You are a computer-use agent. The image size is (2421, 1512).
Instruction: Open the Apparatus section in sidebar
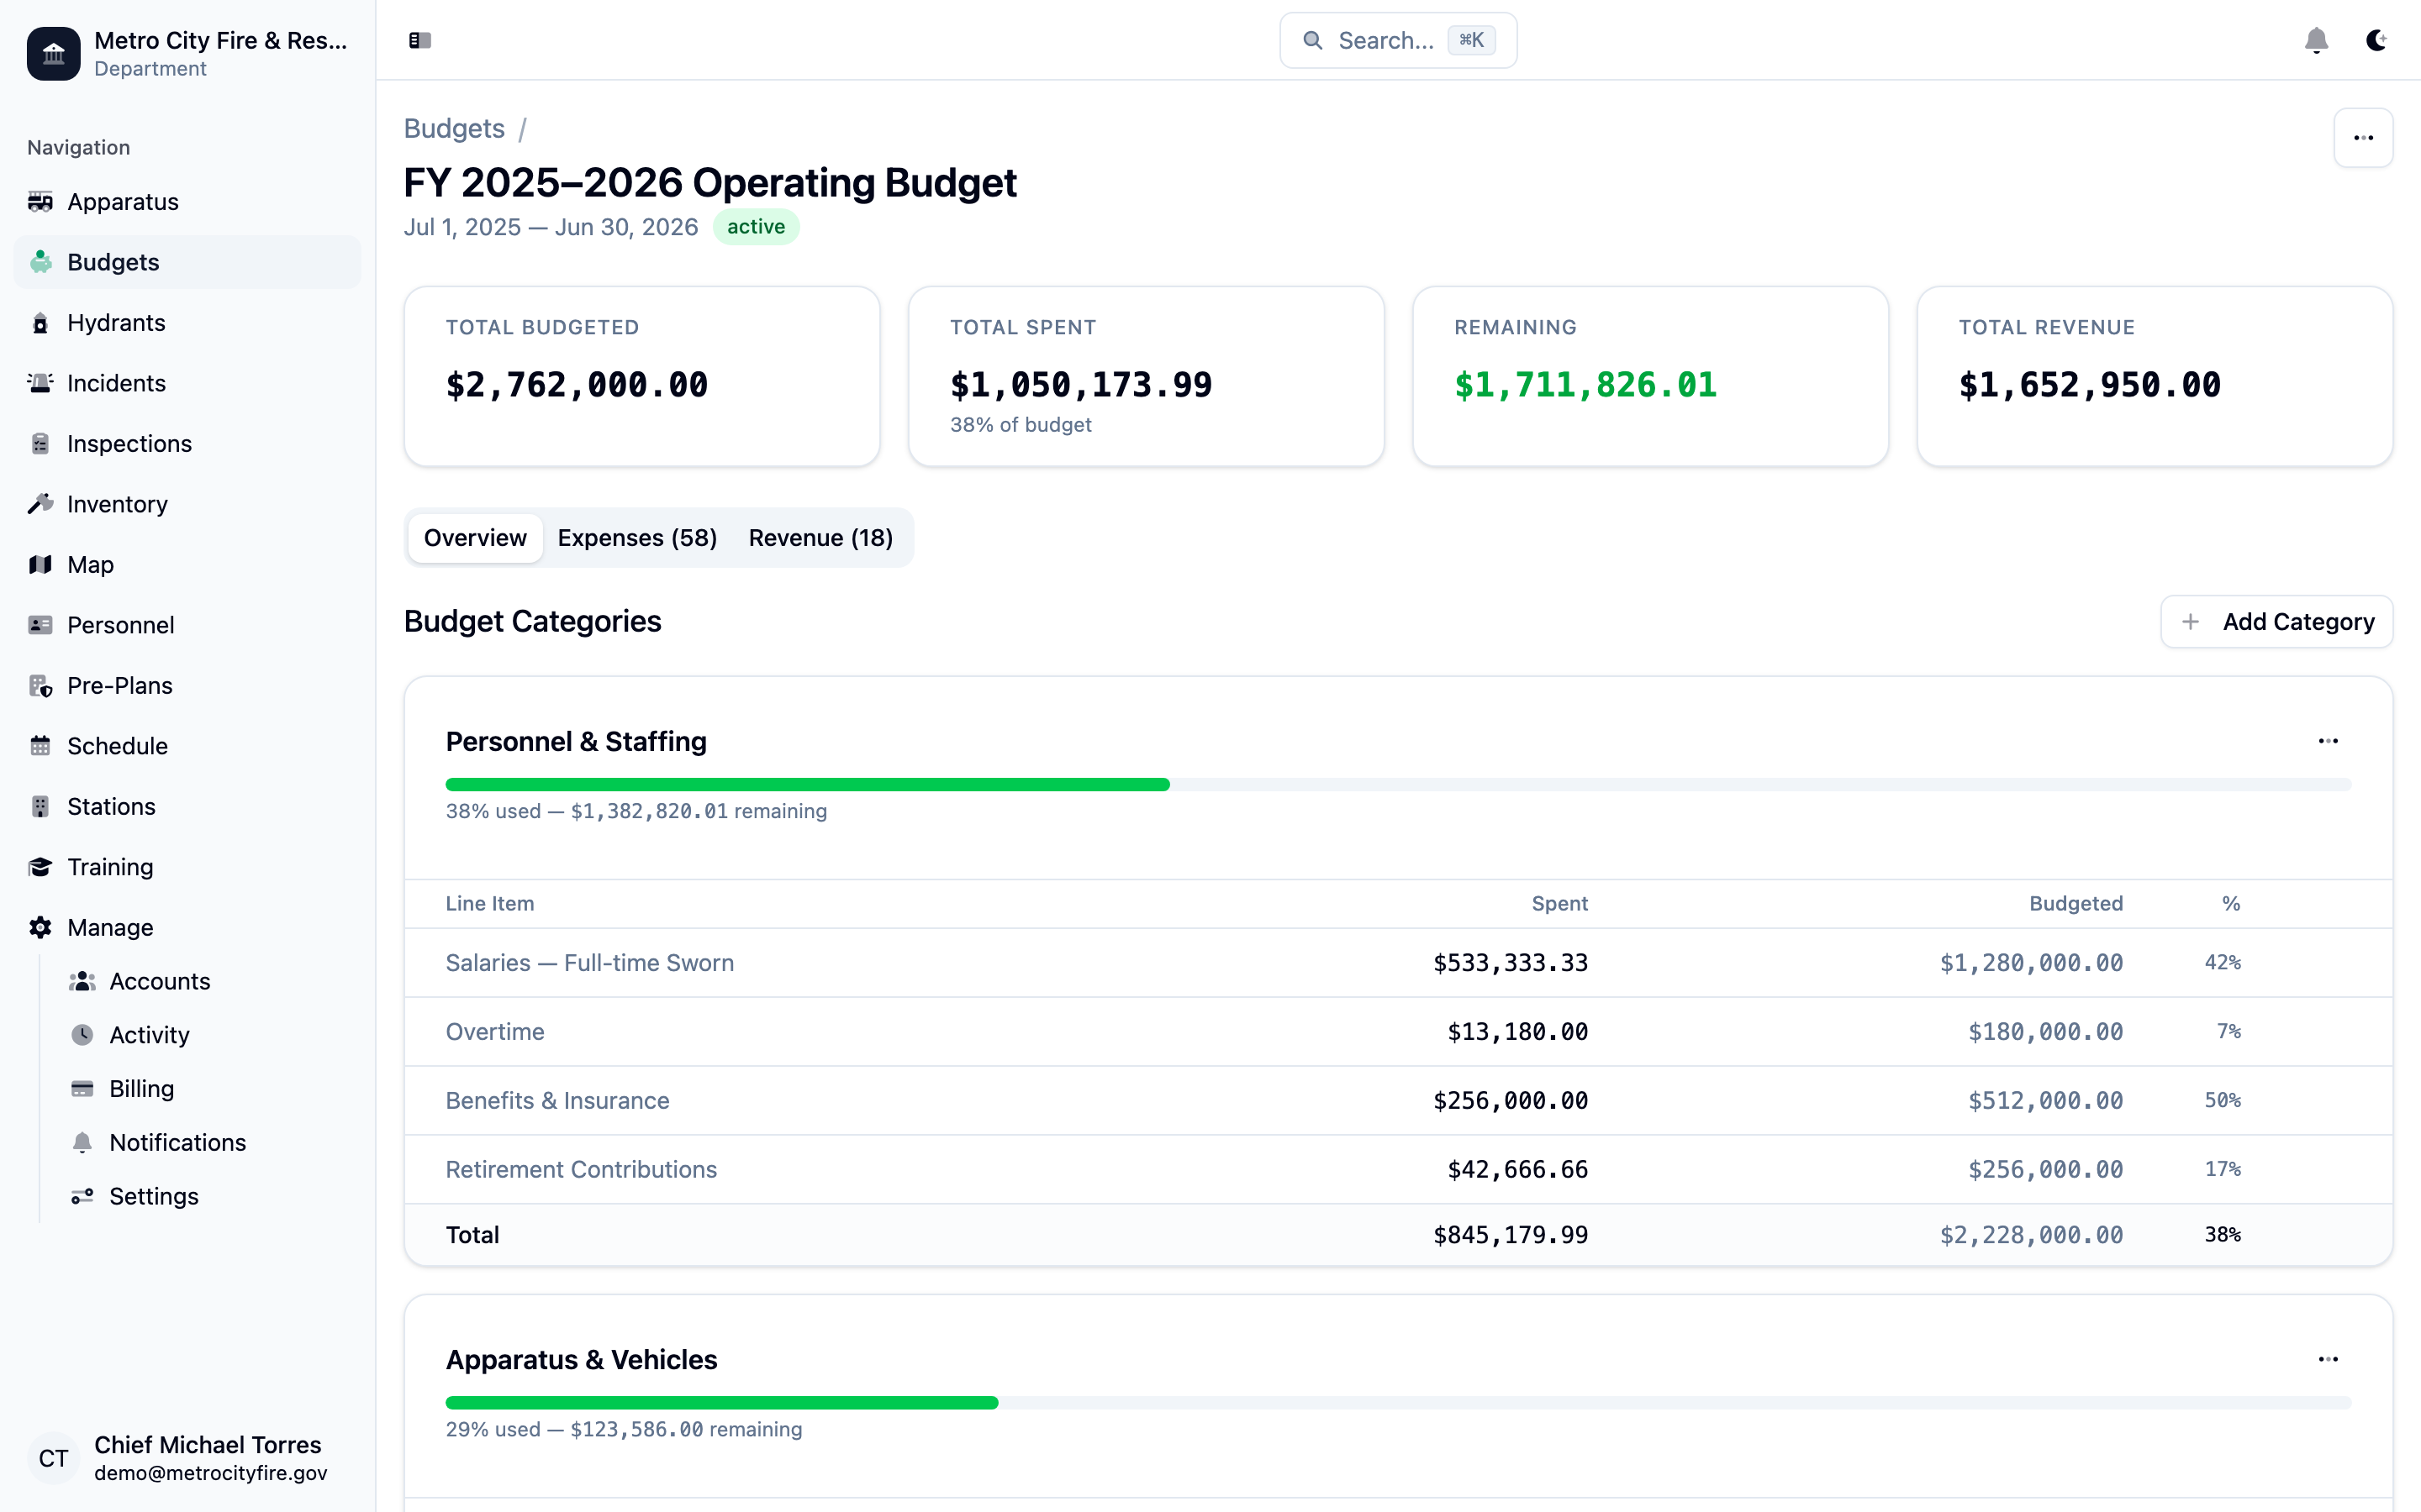(x=124, y=201)
